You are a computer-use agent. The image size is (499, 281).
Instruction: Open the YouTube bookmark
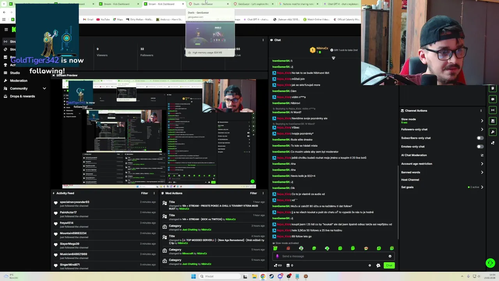pos(103,20)
